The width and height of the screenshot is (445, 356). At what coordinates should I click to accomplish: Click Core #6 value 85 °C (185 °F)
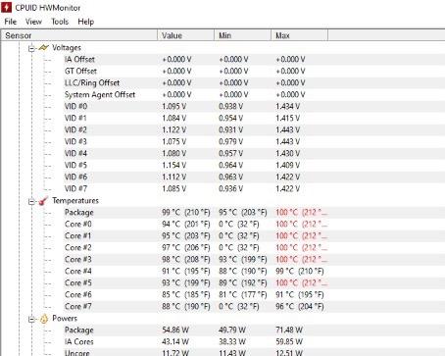186,295
